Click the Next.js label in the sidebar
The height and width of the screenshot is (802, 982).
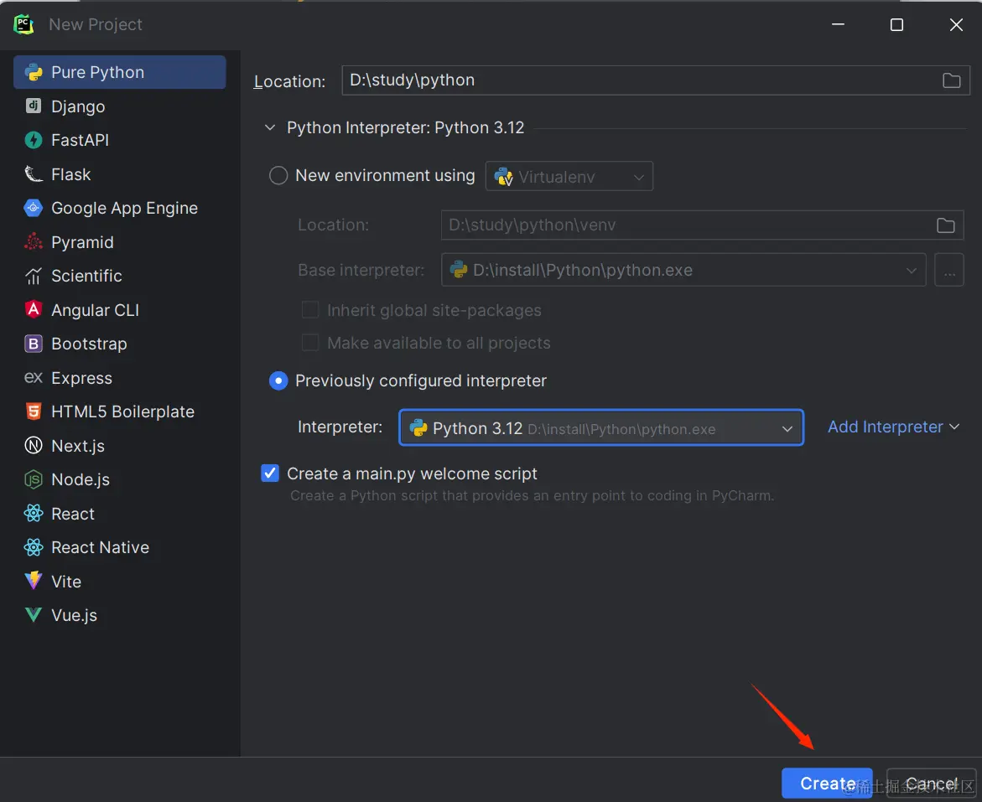78,446
